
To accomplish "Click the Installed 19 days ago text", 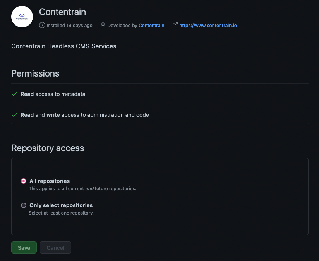I will 69,26.
